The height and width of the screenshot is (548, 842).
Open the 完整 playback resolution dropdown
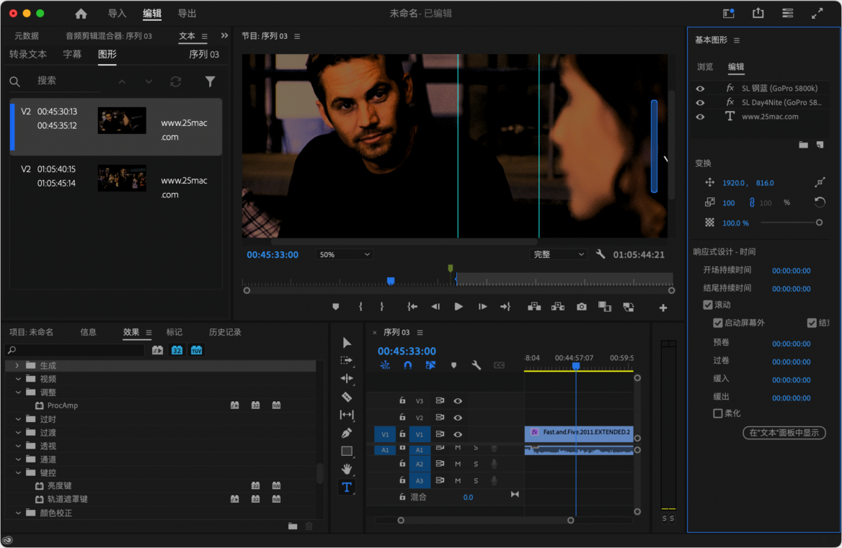pos(558,255)
